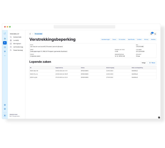Viewport: 165px width, 148px height.
Task: Switch to the Identificatie tab
Action: tap(131, 39)
